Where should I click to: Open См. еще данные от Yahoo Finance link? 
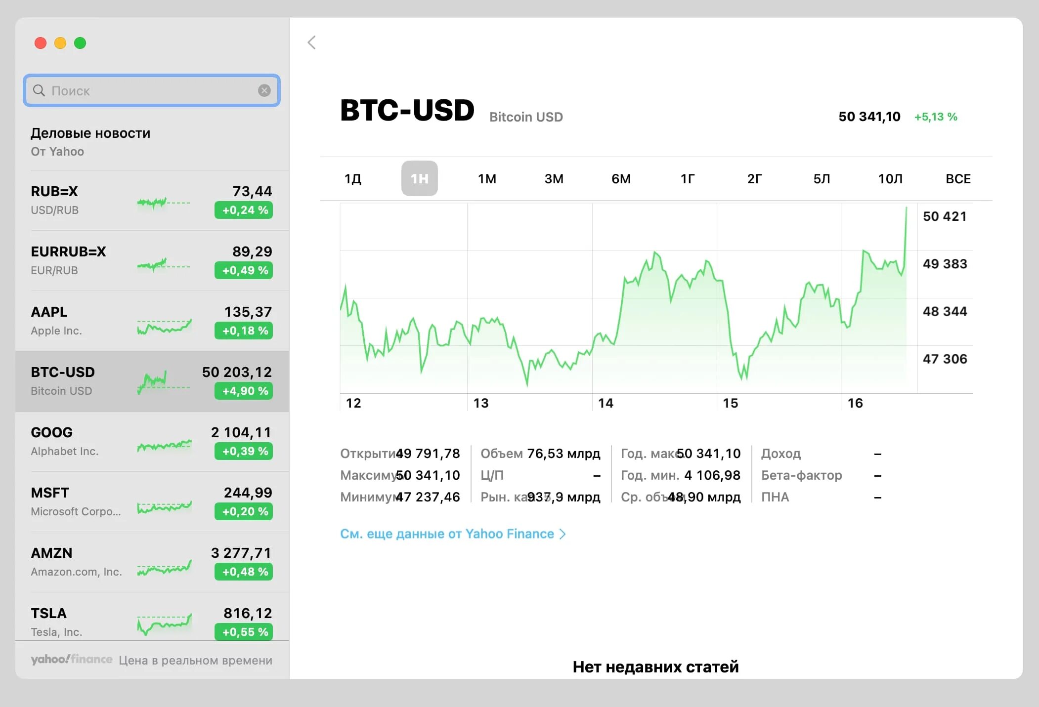tap(453, 534)
